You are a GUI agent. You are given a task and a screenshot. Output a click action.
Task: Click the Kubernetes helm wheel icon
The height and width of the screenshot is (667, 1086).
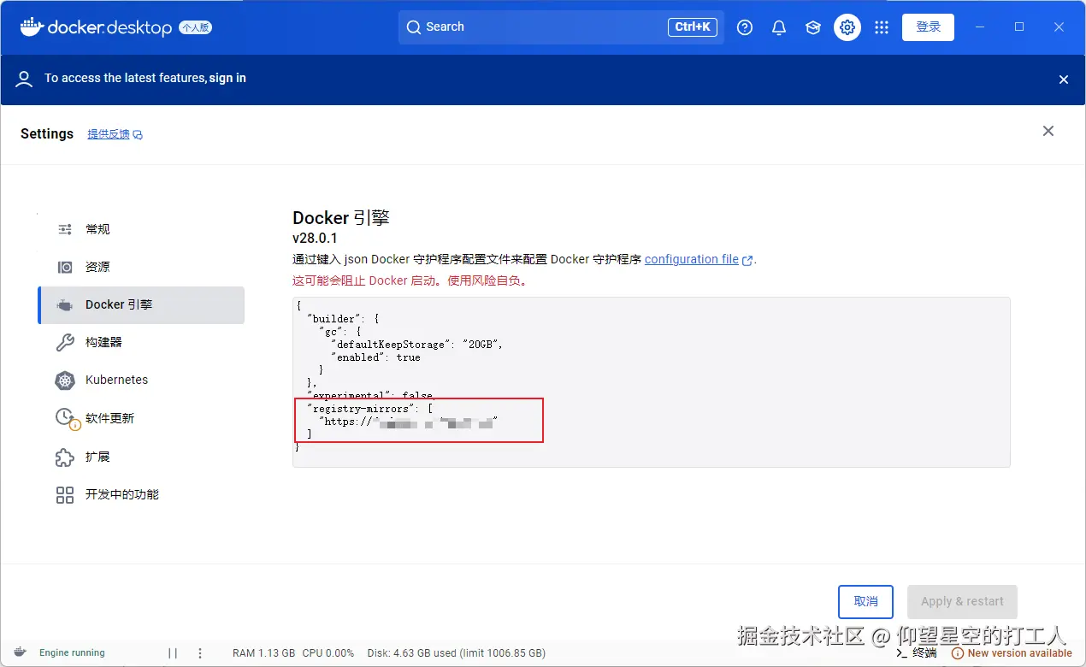tap(65, 381)
